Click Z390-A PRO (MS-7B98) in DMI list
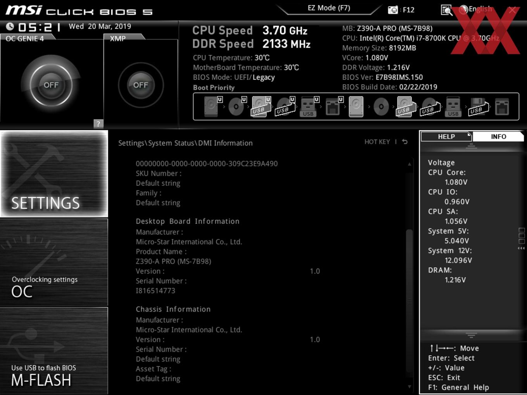The image size is (527, 395). click(x=173, y=261)
